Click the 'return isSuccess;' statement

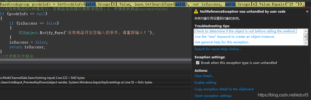(27, 47)
